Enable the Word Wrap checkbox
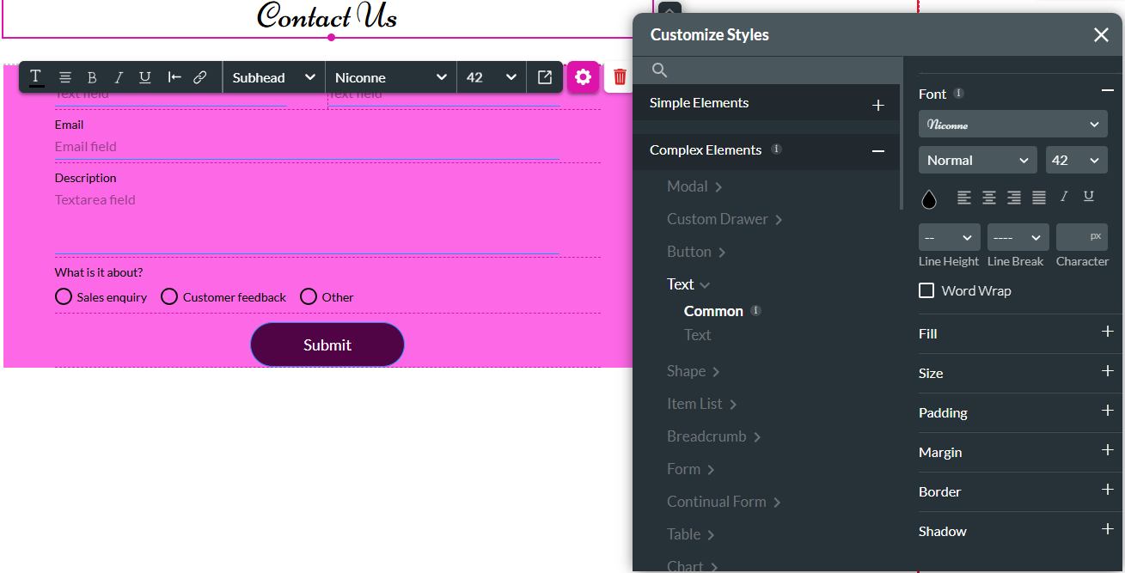 pyautogui.click(x=926, y=290)
